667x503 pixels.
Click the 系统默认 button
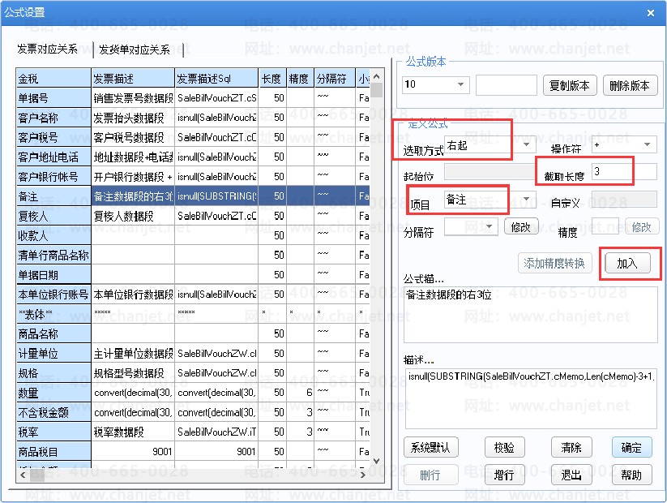point(430,447)
